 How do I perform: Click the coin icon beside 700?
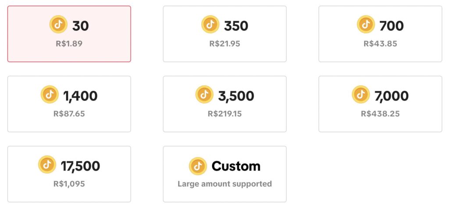click(x=366, y=25)
